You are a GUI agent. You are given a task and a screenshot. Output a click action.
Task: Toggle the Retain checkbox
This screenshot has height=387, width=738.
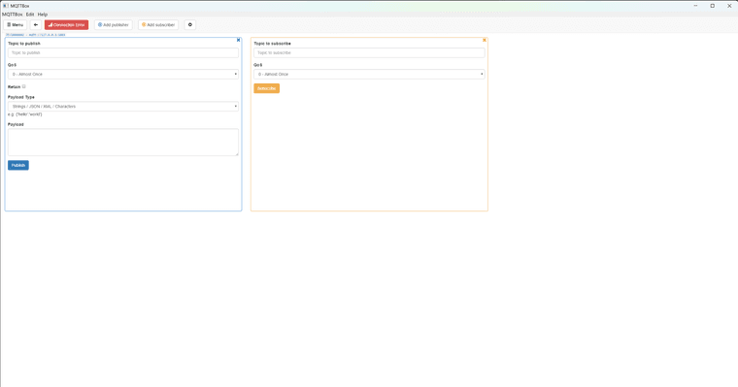tap(24, 86)
